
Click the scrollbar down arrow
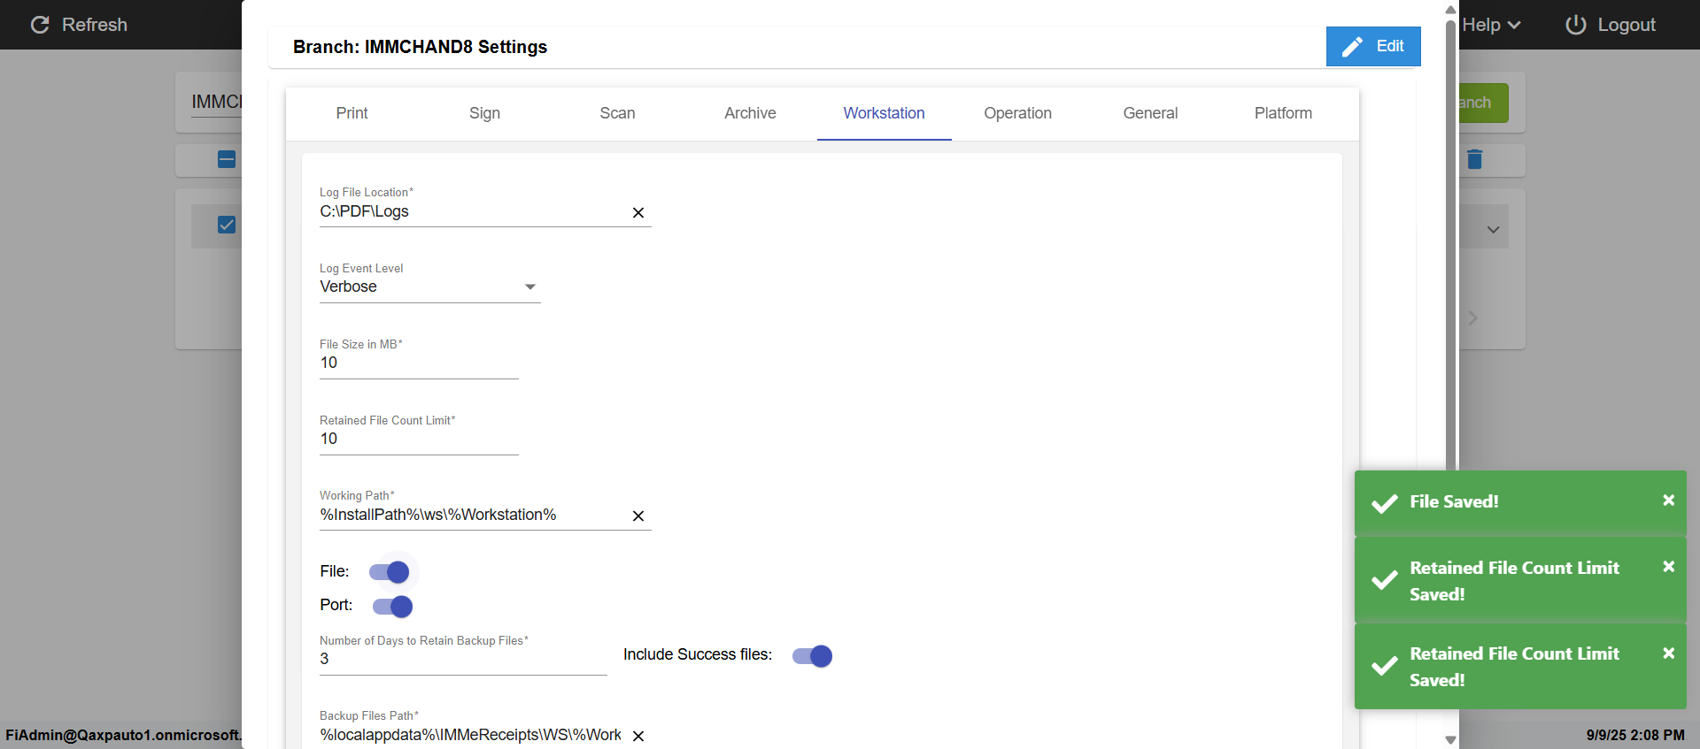pyautogui.click(x=1450, y=739)
